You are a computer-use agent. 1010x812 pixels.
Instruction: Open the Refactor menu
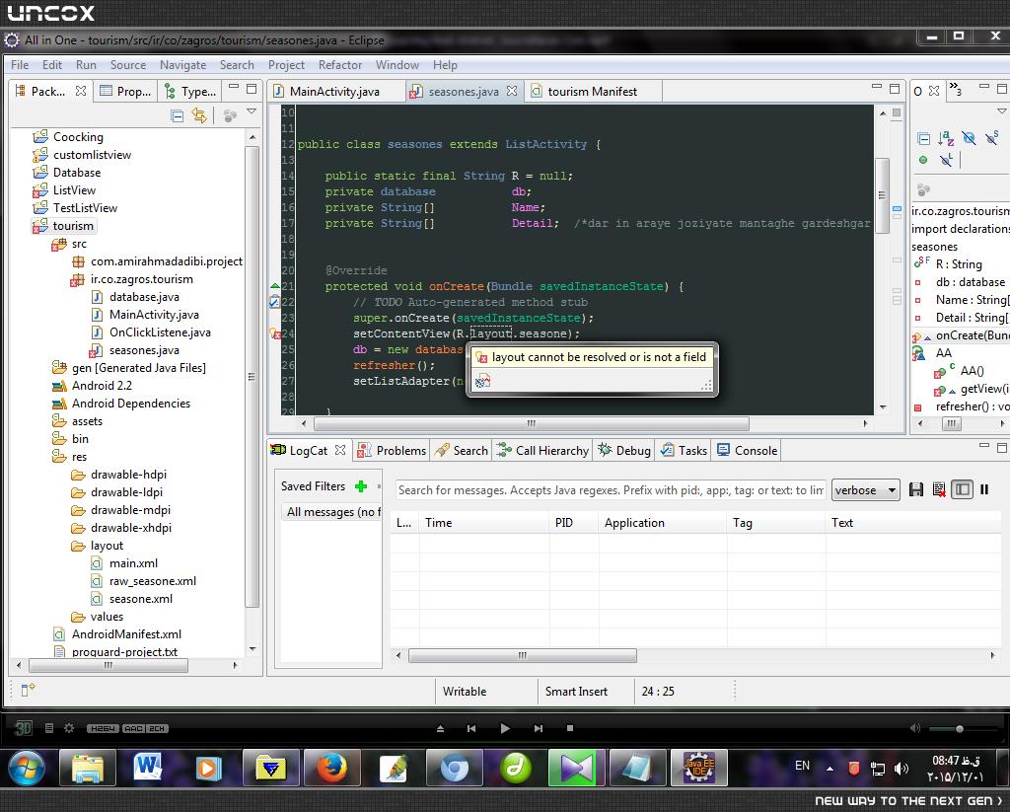point(339,65)
